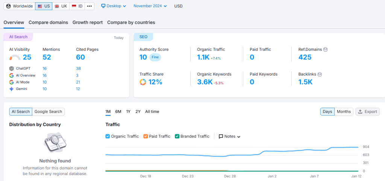Click the AI Visibility gauge icon
Screen dimensions: 385x181
15,58
